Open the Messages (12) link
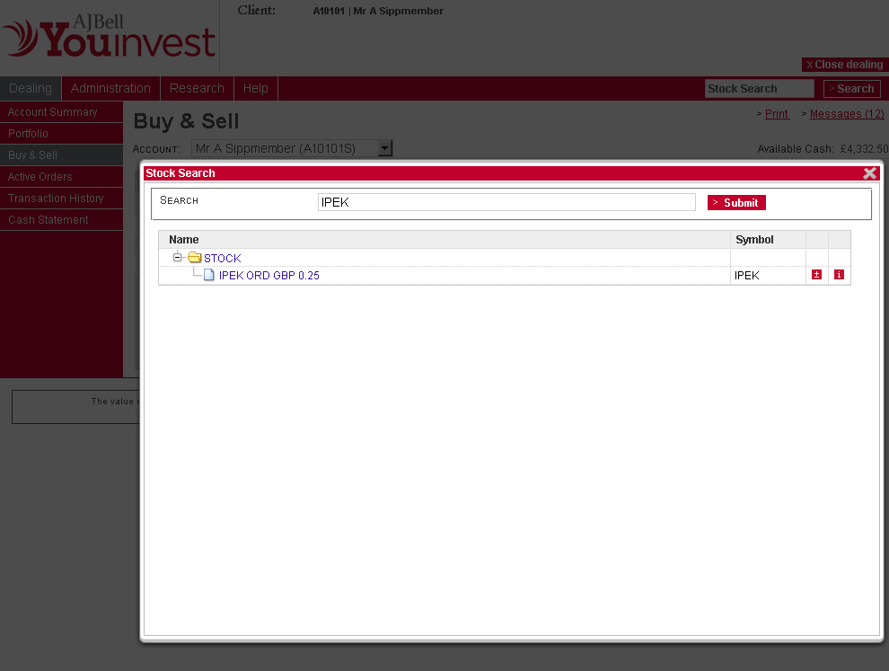Screen dimensions: 889x671 point(847,114)
